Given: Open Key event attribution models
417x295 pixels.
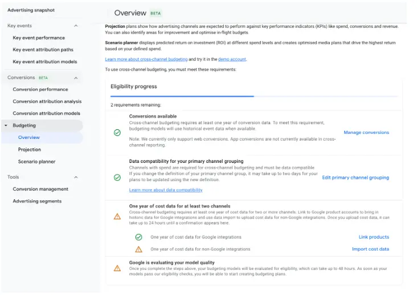Looking at the screenshot, I should point(45,62).
